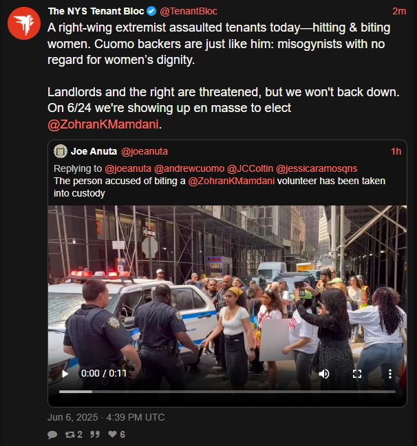This screenshot has width=417, height=446.
Task: Quote the tweet with quote icon
Action: click(x=95, y=434)
